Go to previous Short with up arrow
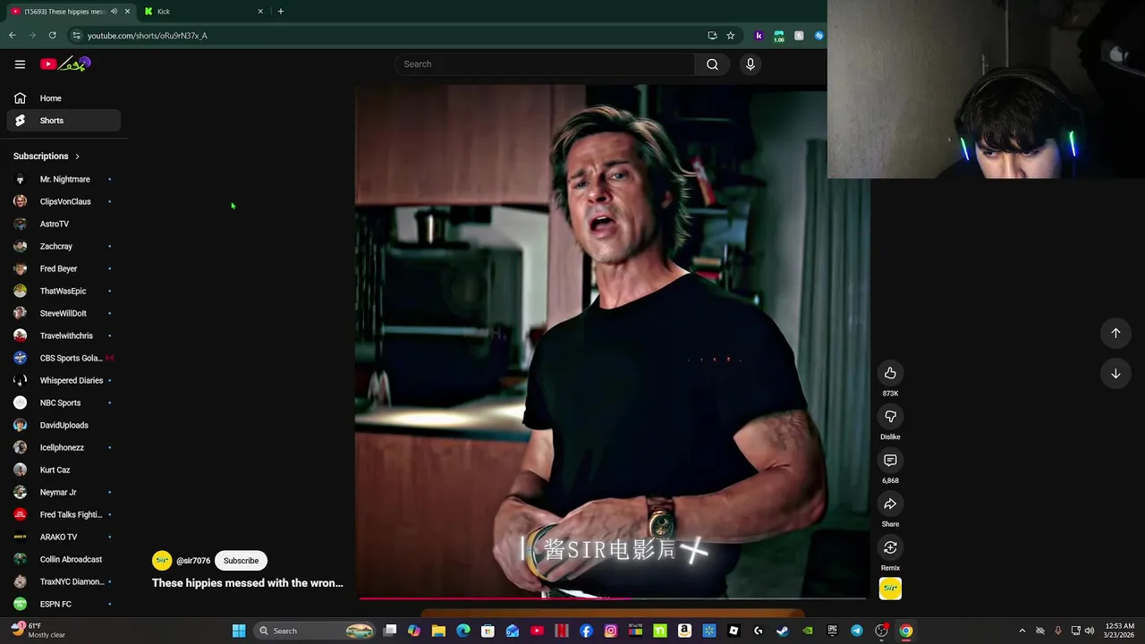 click(1115, 333)
